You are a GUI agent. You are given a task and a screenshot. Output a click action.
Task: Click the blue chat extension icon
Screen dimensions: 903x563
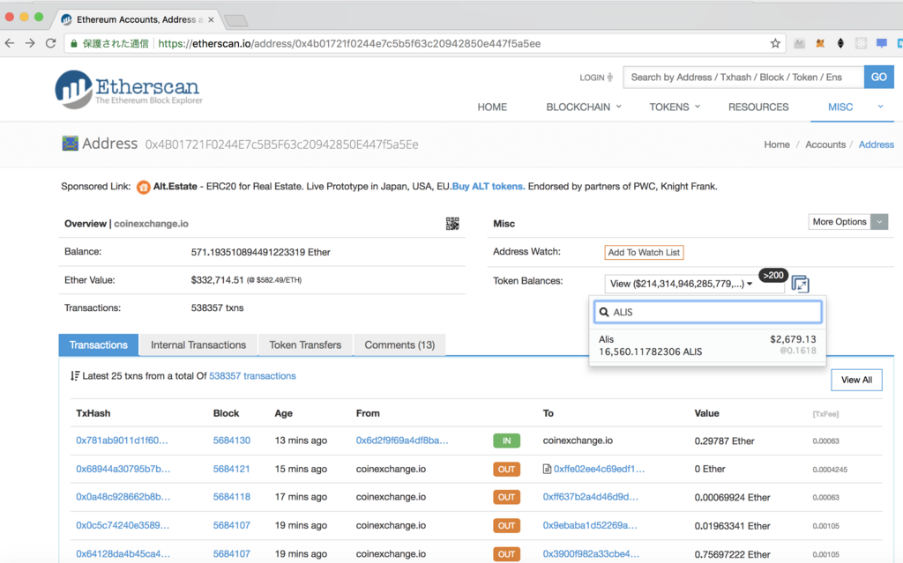882,43
